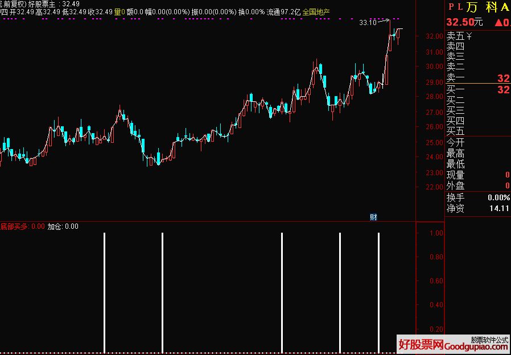Click the P letter before the stock name
This screenshot has width=511, height=355.
tap(451, 7)
